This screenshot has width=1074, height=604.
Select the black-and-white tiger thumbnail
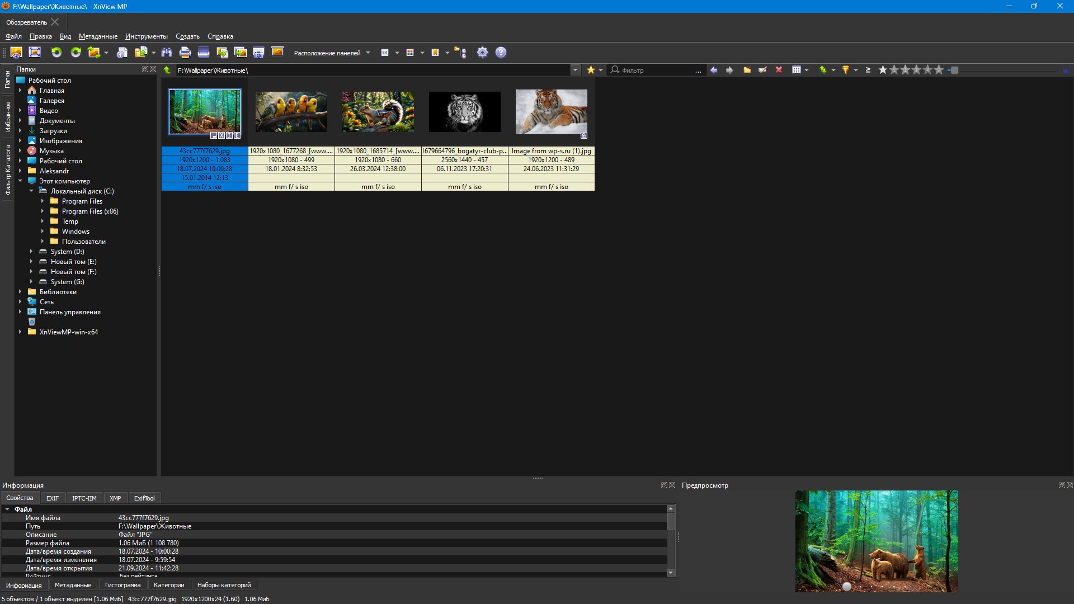[465, 112]
